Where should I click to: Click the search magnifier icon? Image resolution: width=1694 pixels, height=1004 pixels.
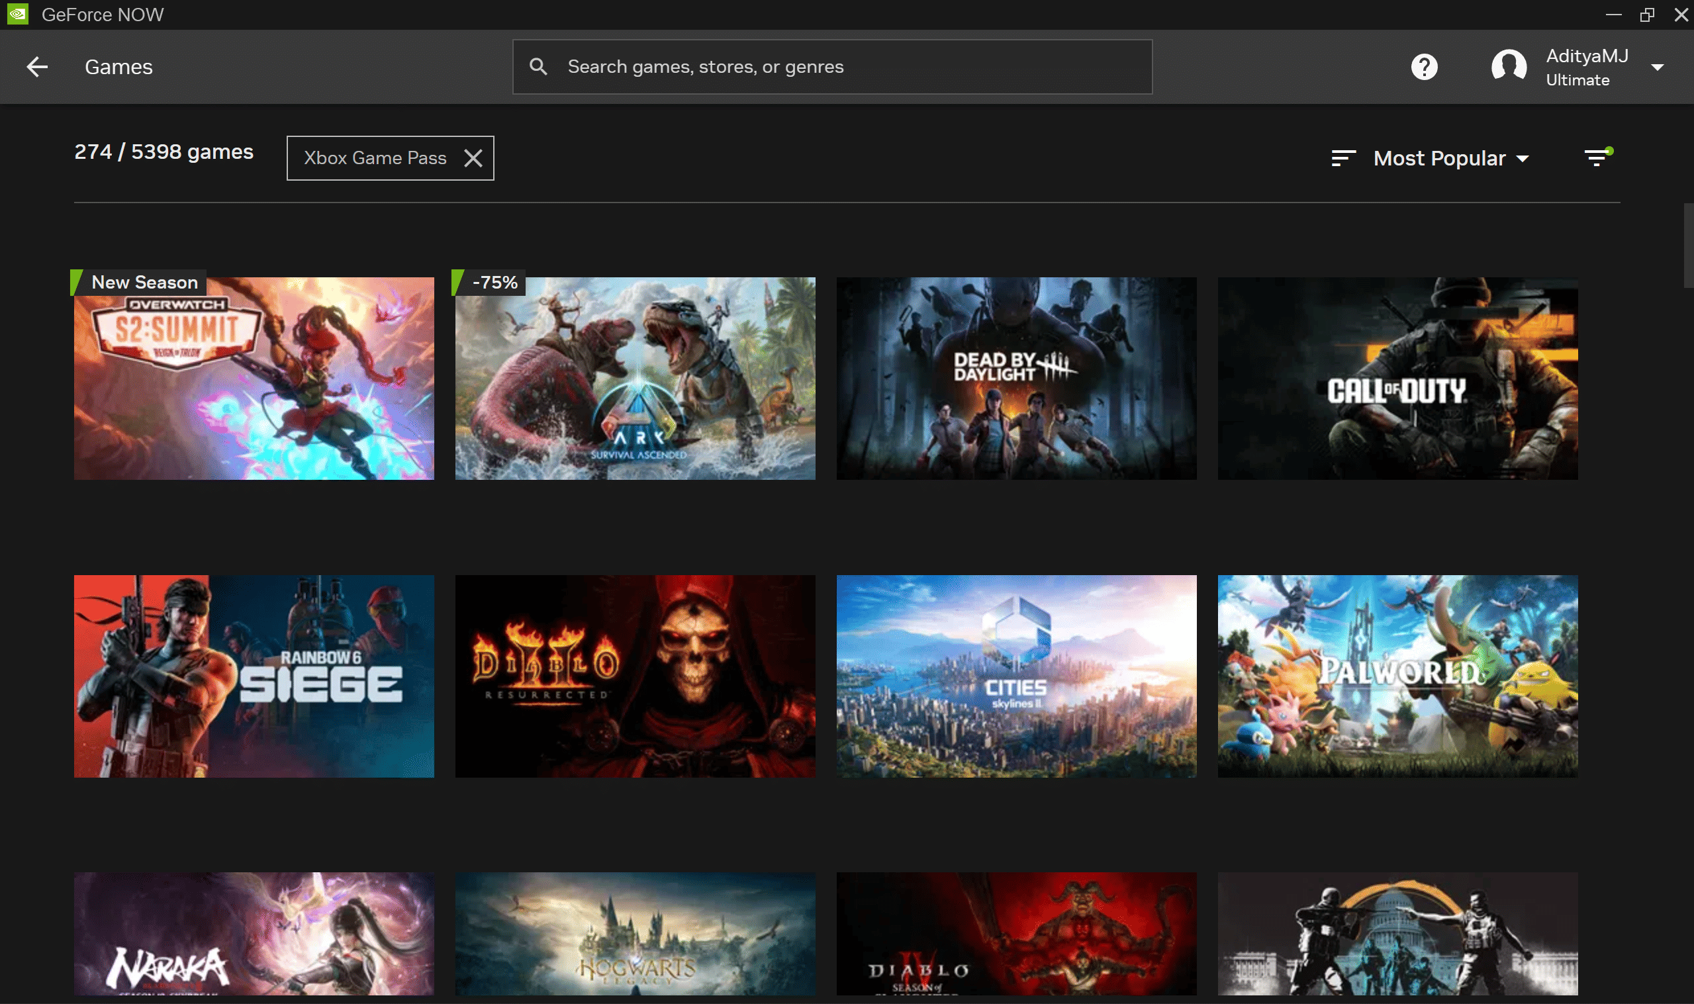pos(538,66)
